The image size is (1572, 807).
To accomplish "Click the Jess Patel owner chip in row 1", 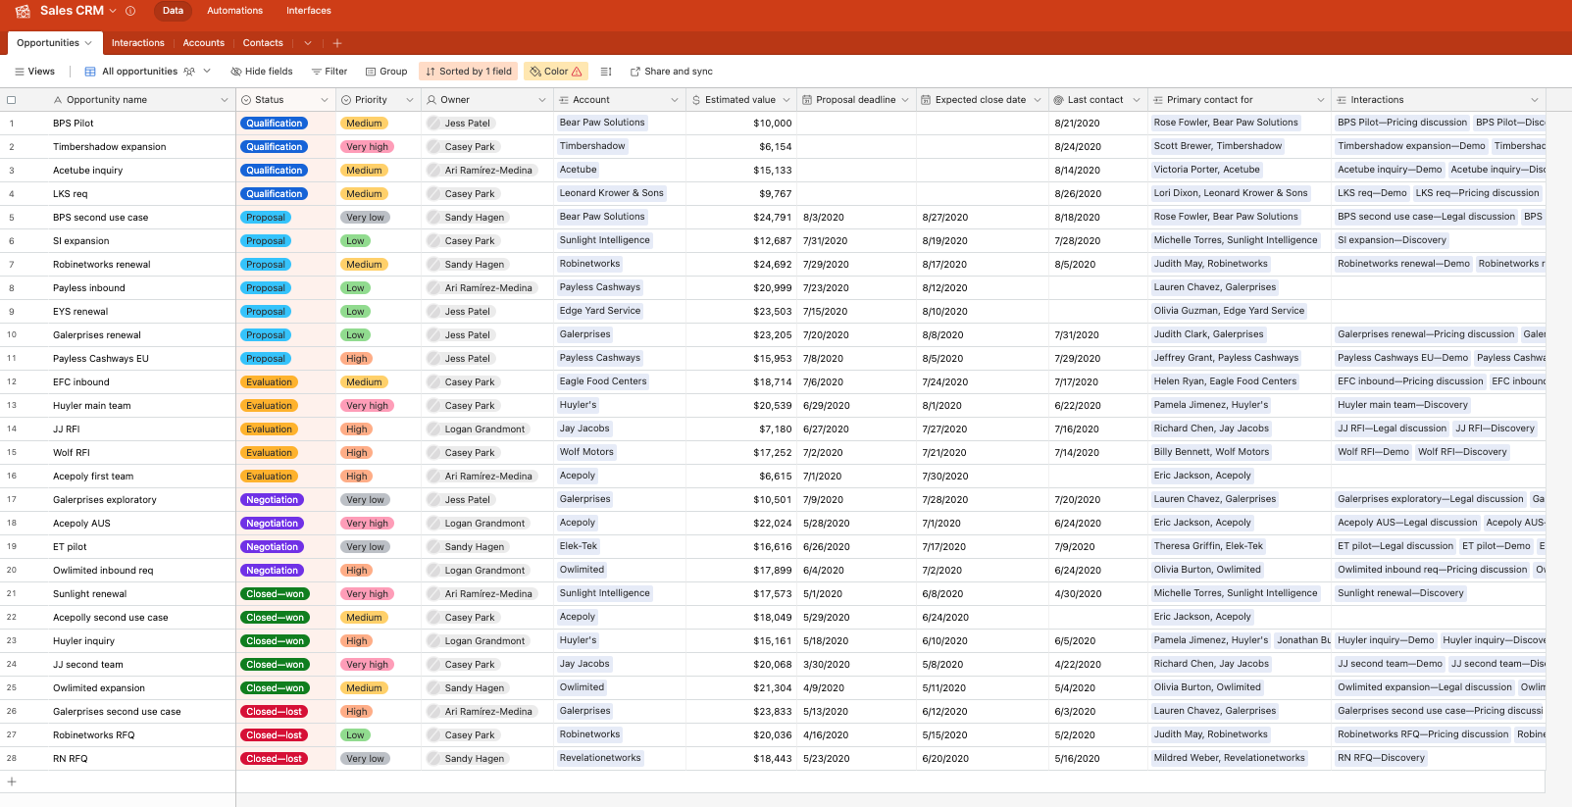I will pos(459,124).
